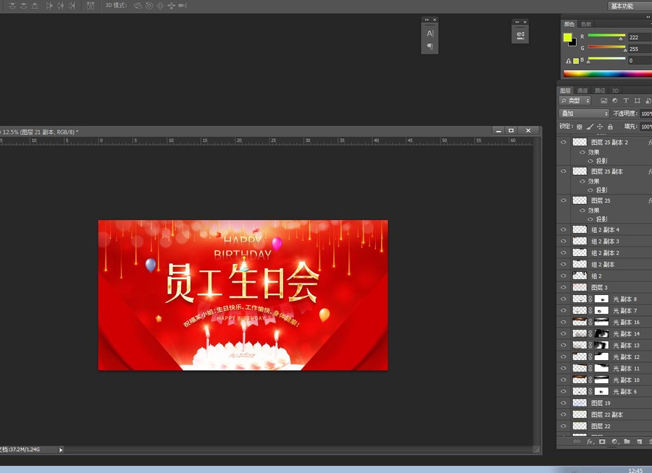Lock all layer attributes padlock
Image resolution: width=652 pixels, height=473 pixels.
pos(610,127)
